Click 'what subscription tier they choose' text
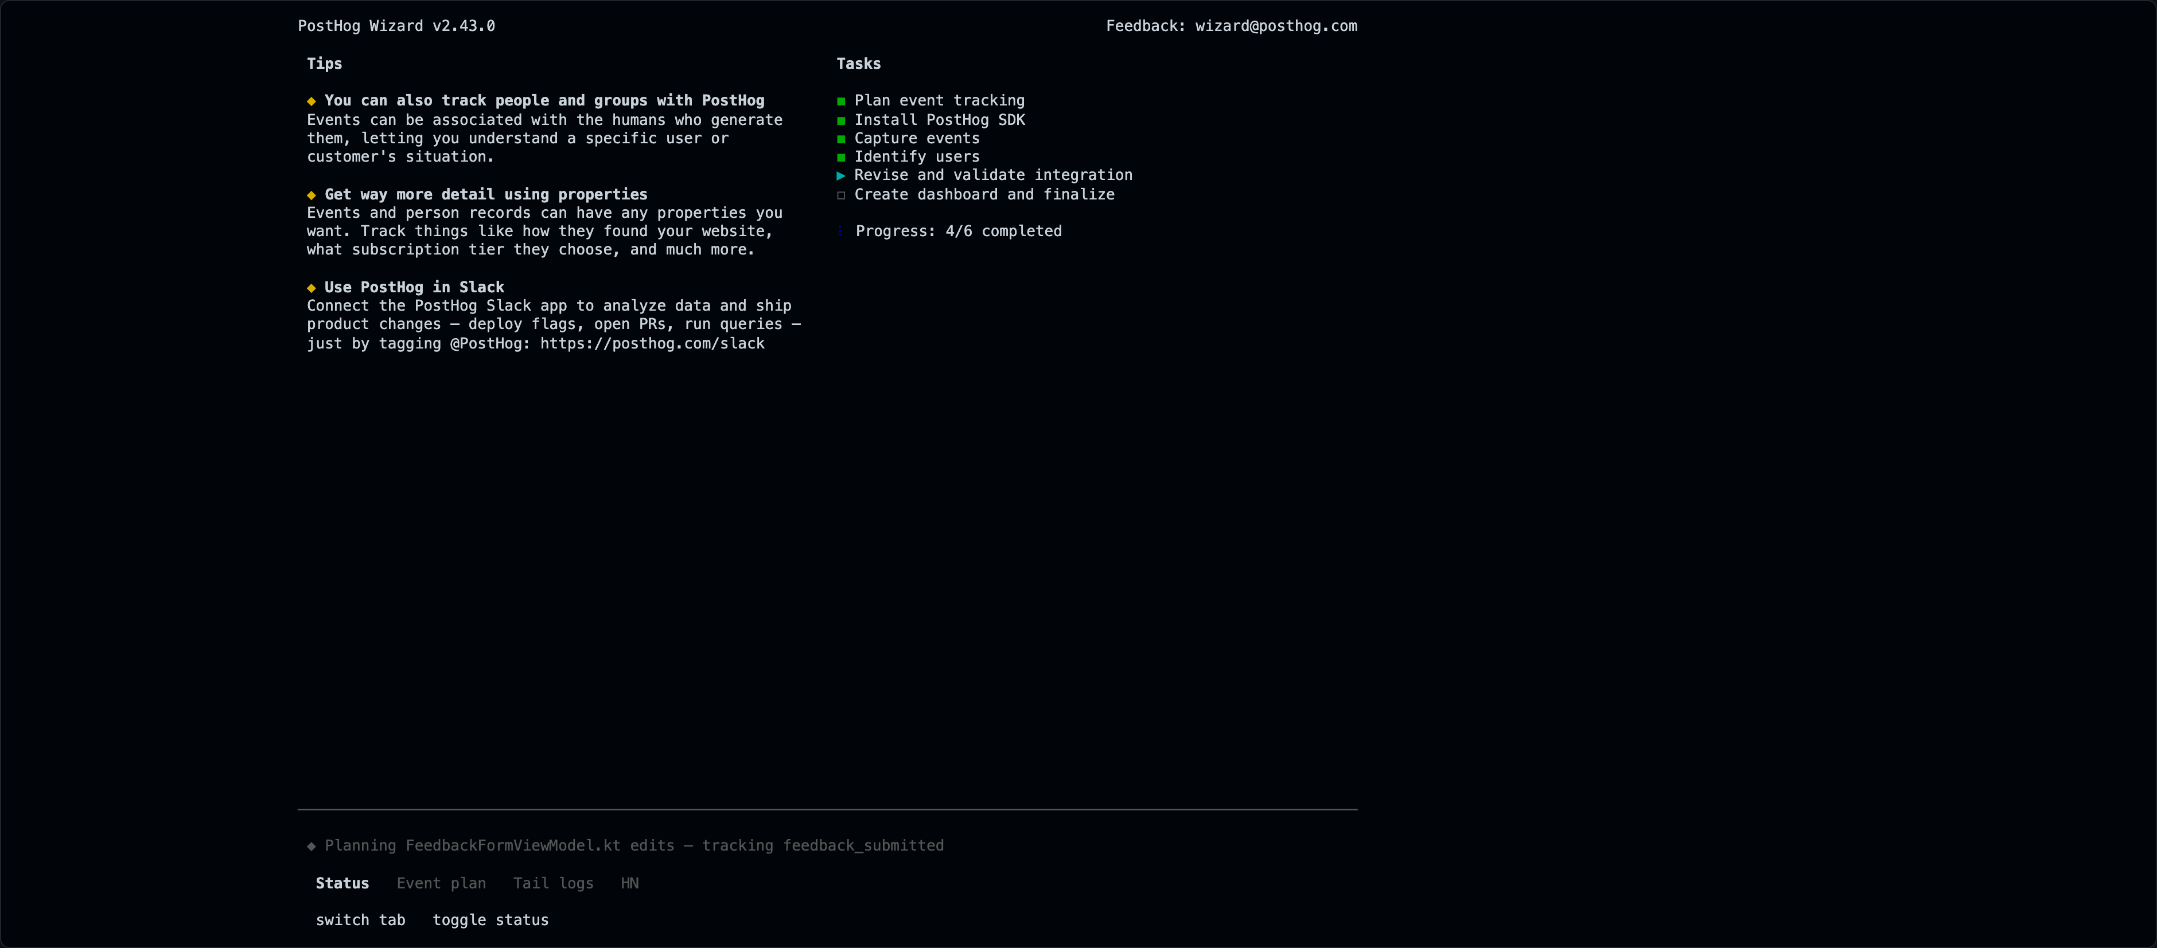 click(x=464, y=249)
